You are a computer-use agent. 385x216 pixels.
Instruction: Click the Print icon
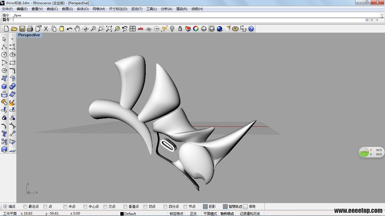click(x=30, y=29)
